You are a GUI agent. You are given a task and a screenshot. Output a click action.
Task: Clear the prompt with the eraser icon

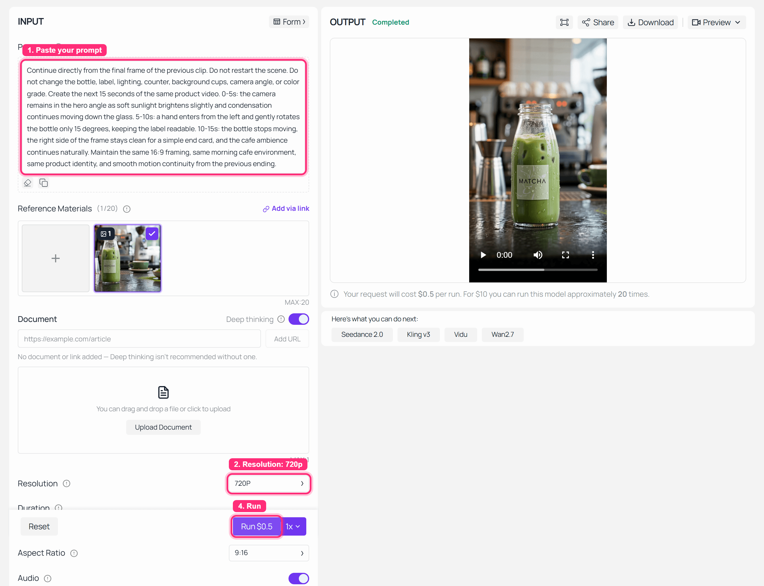tap(28, 183)
